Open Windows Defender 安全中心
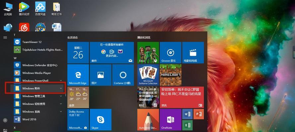This screenshot has width=295, height=132. (38, 65)
